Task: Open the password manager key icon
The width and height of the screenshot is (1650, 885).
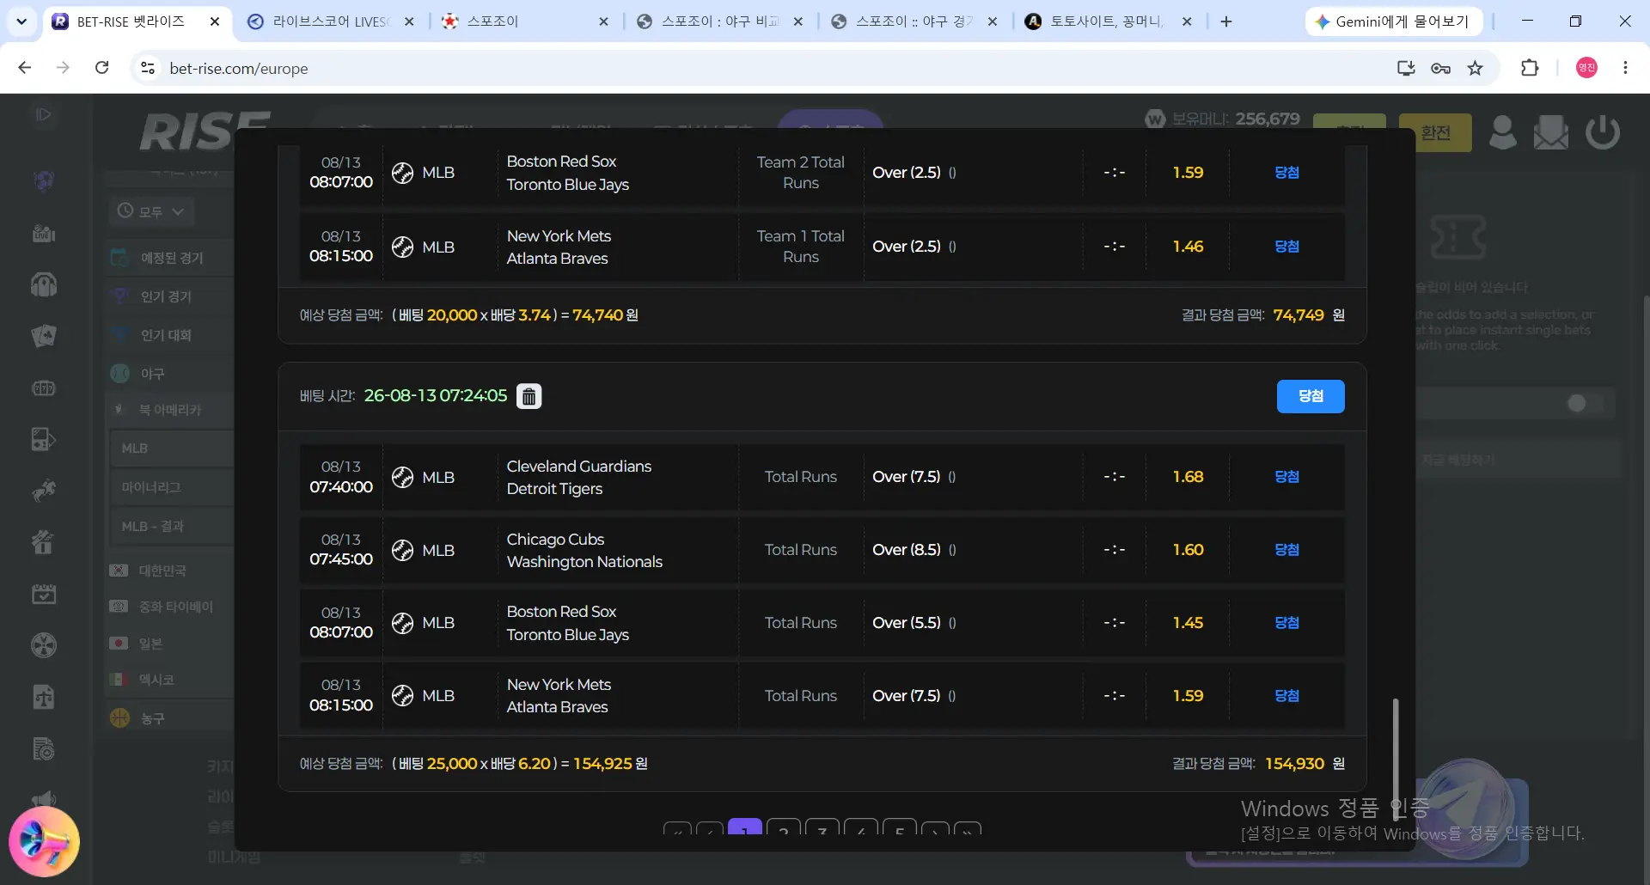Action: pos(1440,68)
